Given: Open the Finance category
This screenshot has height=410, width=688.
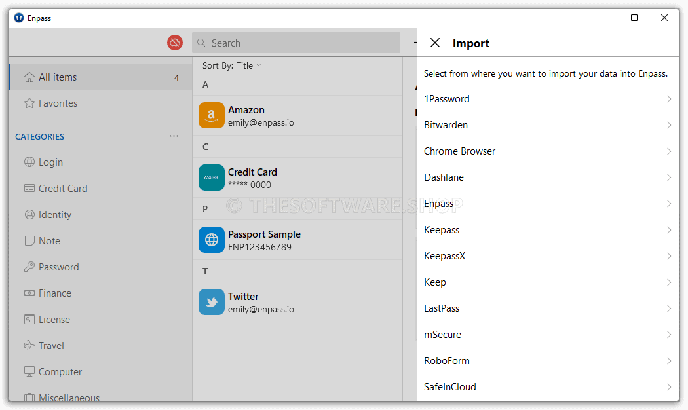Looking at the screenshot, I should 100,293.
